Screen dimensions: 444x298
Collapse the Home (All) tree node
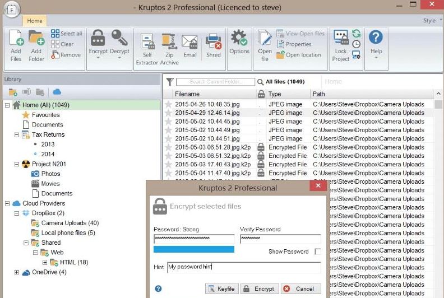point(7,105)
